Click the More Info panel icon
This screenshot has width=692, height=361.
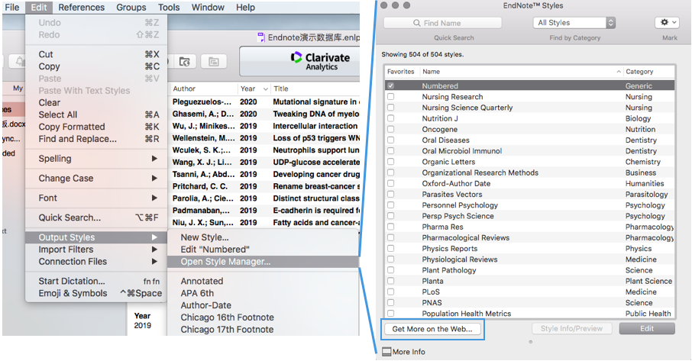386,352
